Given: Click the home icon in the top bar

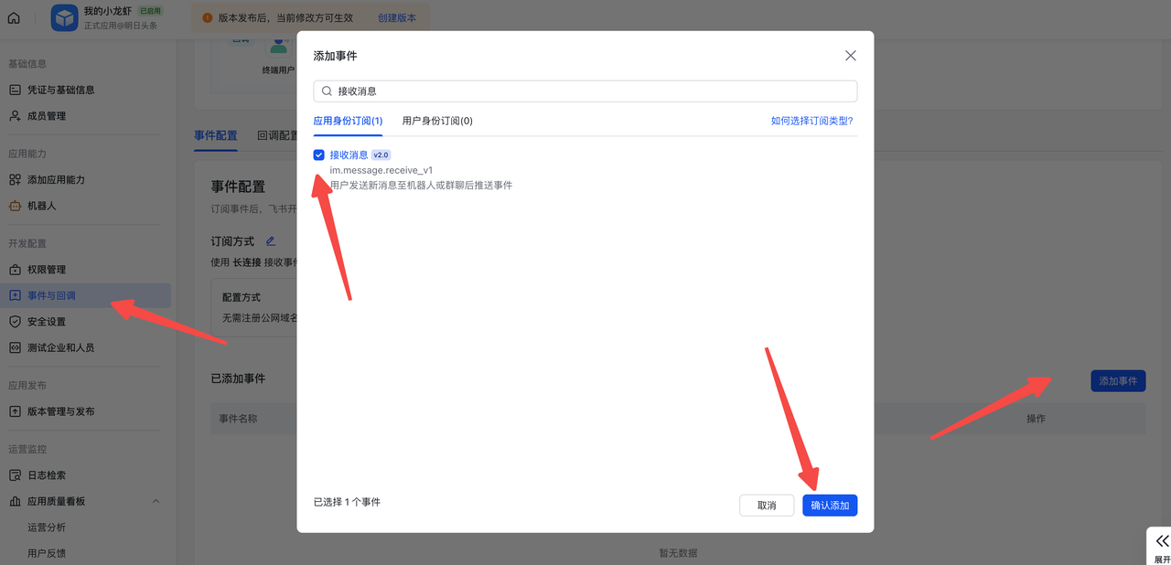Looking at the screenshot, I should pos(14,16).
